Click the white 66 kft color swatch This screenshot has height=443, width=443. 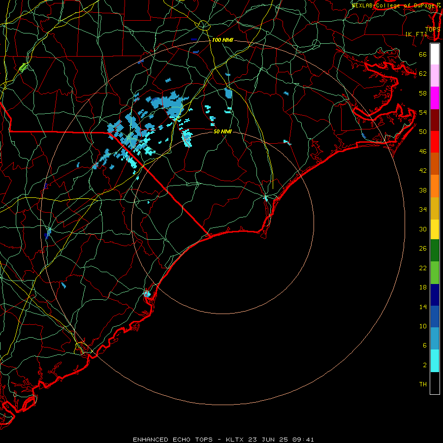435,54
